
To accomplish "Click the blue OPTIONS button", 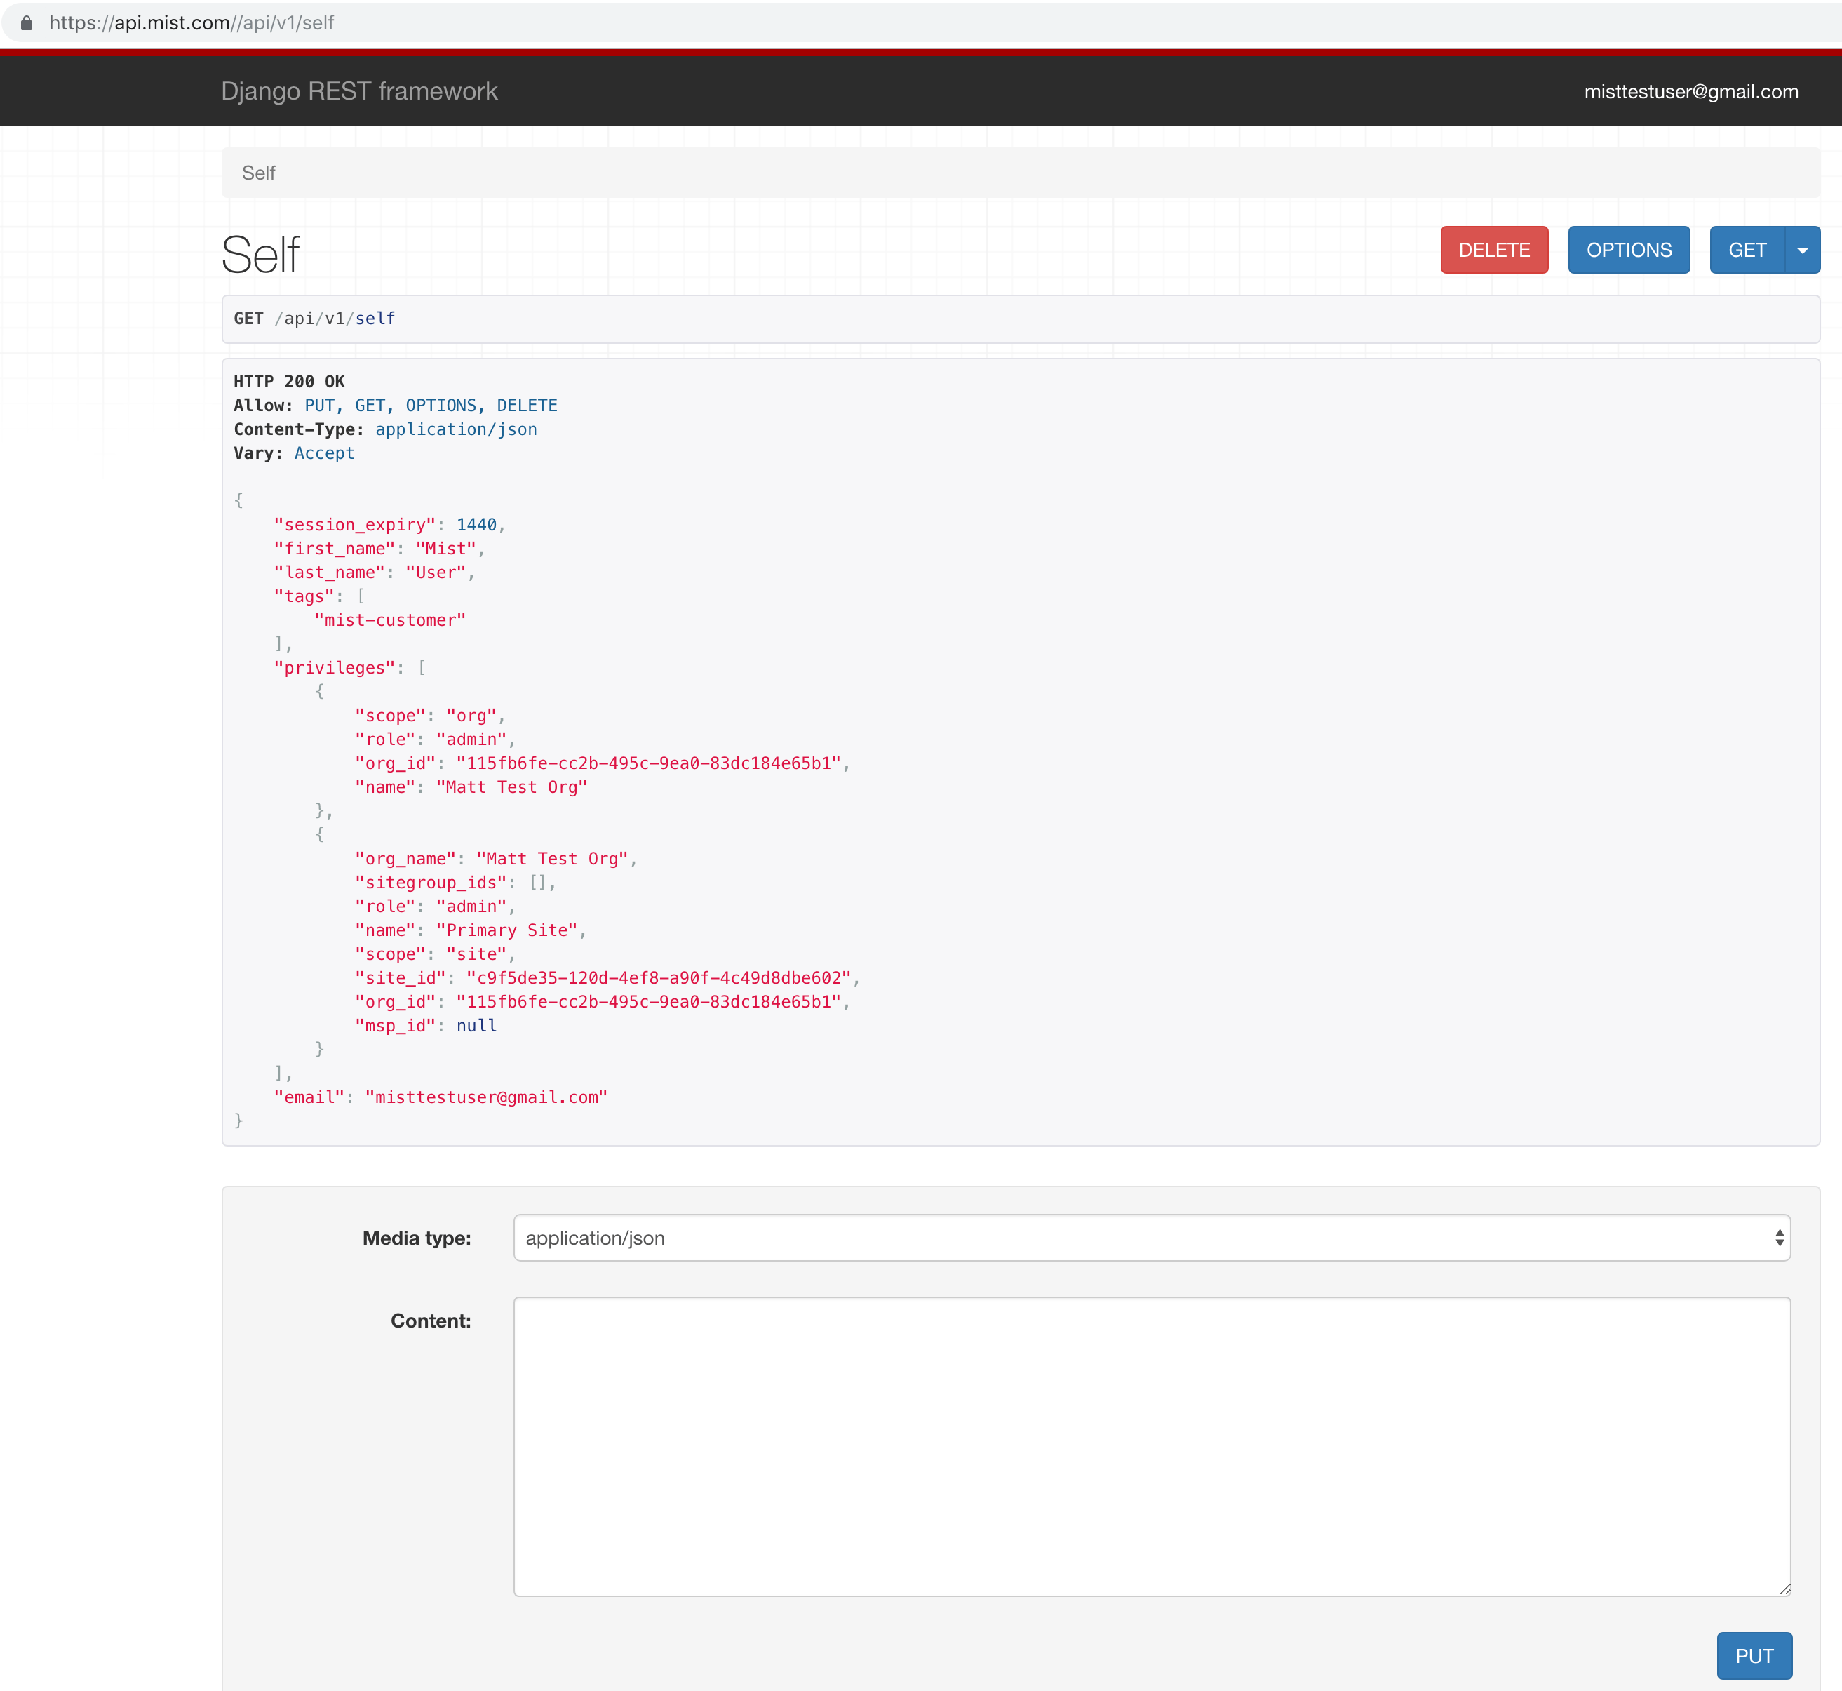I will [1628, 250].
